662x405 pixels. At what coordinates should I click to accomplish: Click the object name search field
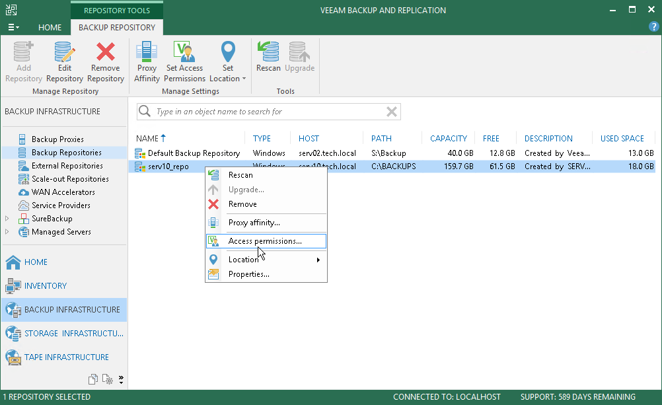tap(269, 112)
